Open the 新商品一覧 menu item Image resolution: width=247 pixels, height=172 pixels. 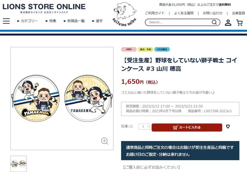[74, 21]
